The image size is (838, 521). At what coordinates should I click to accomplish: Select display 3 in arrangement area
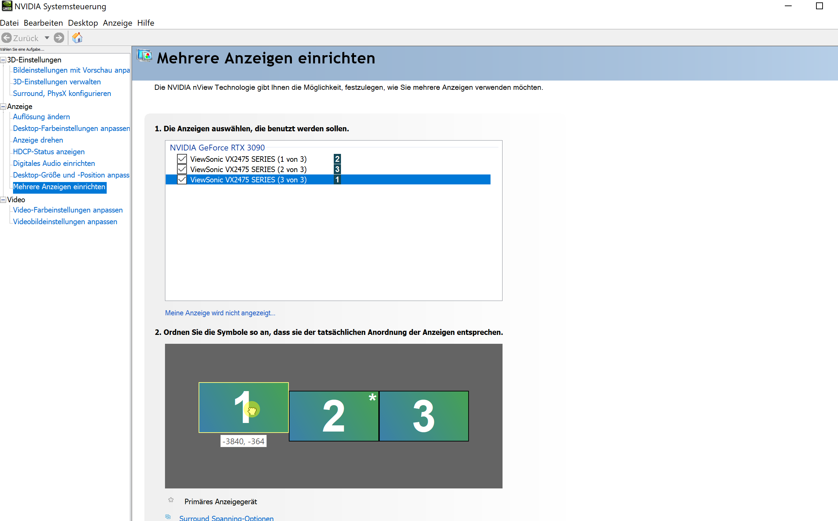(x=424, y=416)
